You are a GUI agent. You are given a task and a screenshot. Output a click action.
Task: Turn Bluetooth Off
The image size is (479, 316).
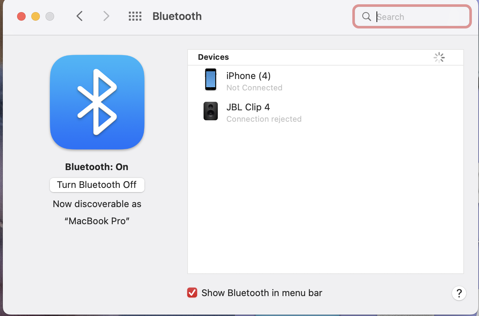pyautogui.click(x=97, y=185)
